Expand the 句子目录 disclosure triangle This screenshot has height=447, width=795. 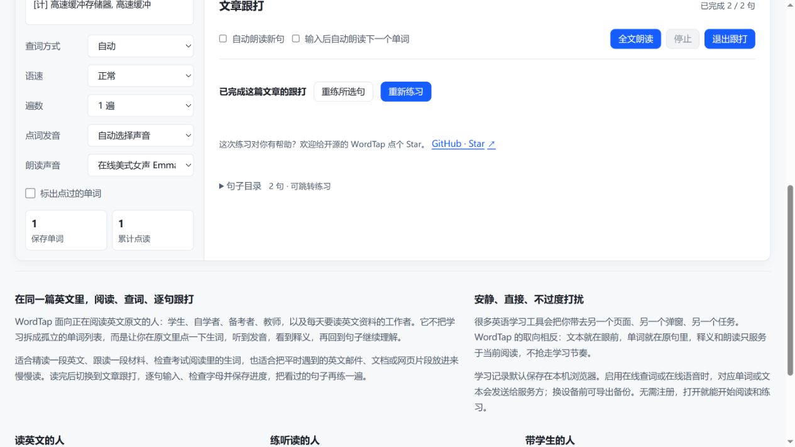click(x=222, y=186)
